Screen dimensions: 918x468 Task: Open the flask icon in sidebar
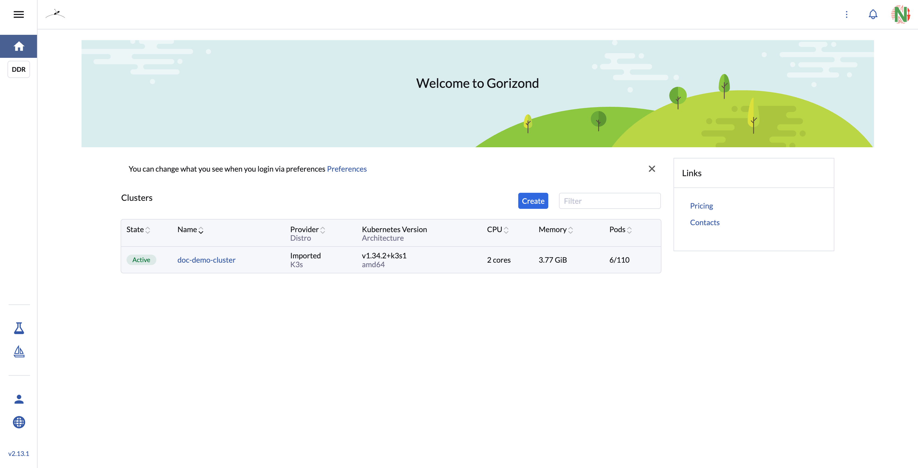[19, 328]
